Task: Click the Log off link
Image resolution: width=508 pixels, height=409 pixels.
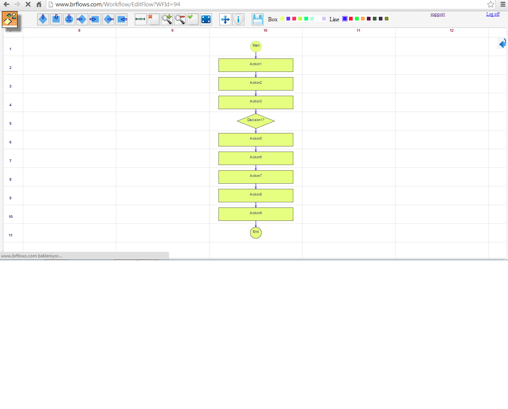Action: 493,14
